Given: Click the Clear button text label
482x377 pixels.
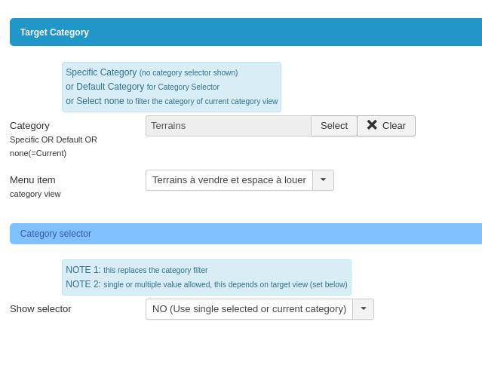Looking at the screenshot, I should pos(394,126).
